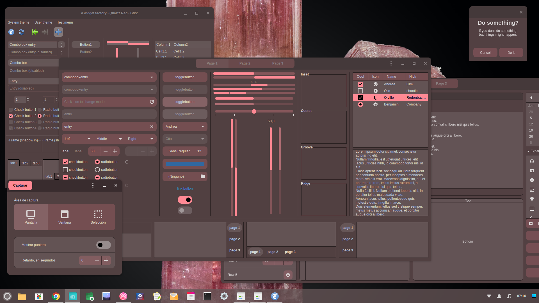539x303 pixels.
Task: Switch to Page 2 in headerbar
Action: pos(245,63)
